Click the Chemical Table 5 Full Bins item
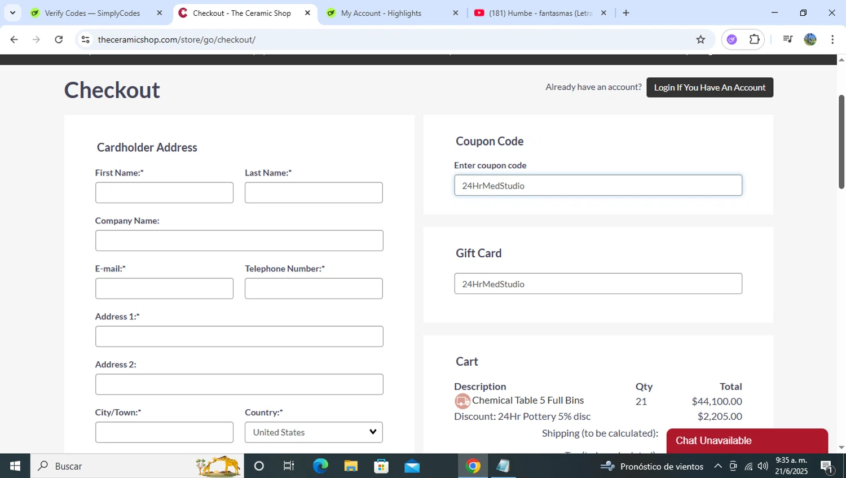Viewport: 846px width, 478px height. (x=528, y=400)
